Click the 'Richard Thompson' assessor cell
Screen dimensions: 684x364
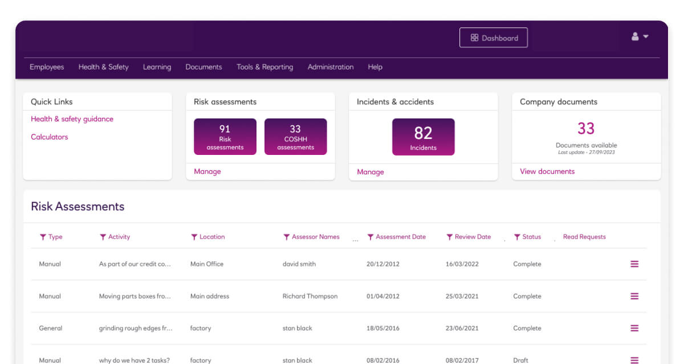[310, 296]
